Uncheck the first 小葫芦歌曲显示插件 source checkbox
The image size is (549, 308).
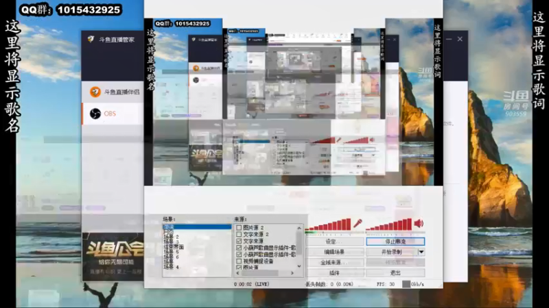[239, 248]
